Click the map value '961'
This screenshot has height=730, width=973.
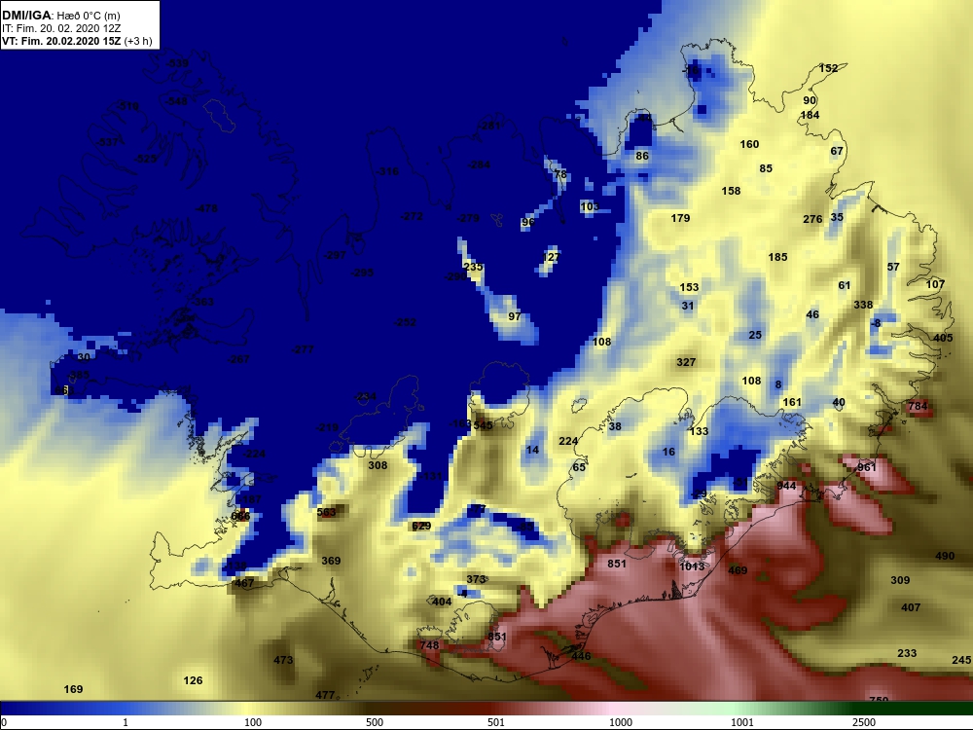[867, 467]
